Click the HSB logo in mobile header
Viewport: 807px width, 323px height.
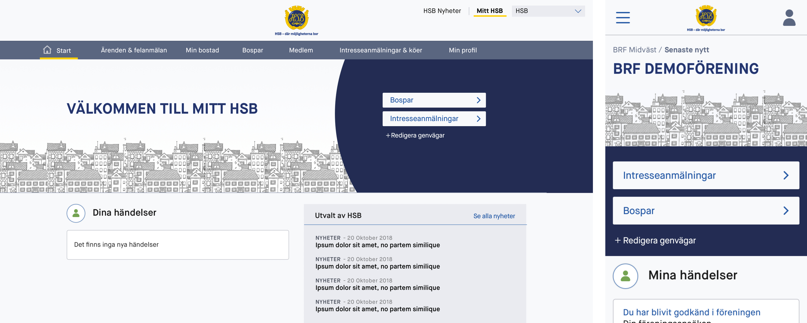click(x=706, y=16)
